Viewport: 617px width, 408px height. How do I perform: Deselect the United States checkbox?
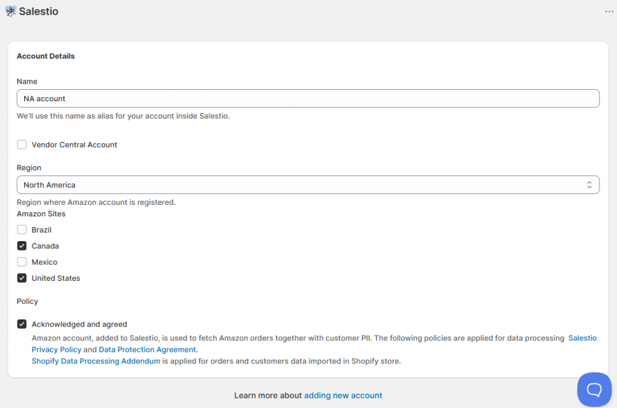coord(22,278)
